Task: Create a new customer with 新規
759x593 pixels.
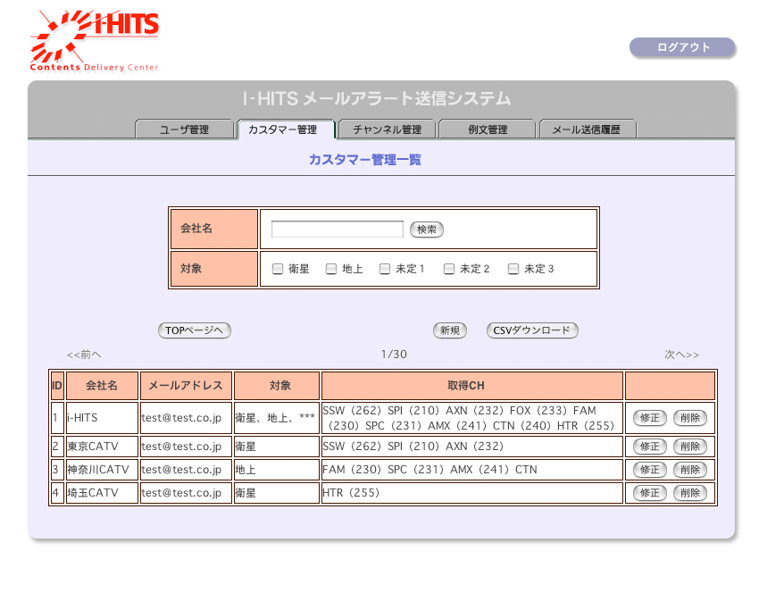Action: click(x=450, y=330)
